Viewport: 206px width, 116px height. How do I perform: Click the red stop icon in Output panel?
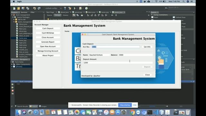click(x=13, y=91)
